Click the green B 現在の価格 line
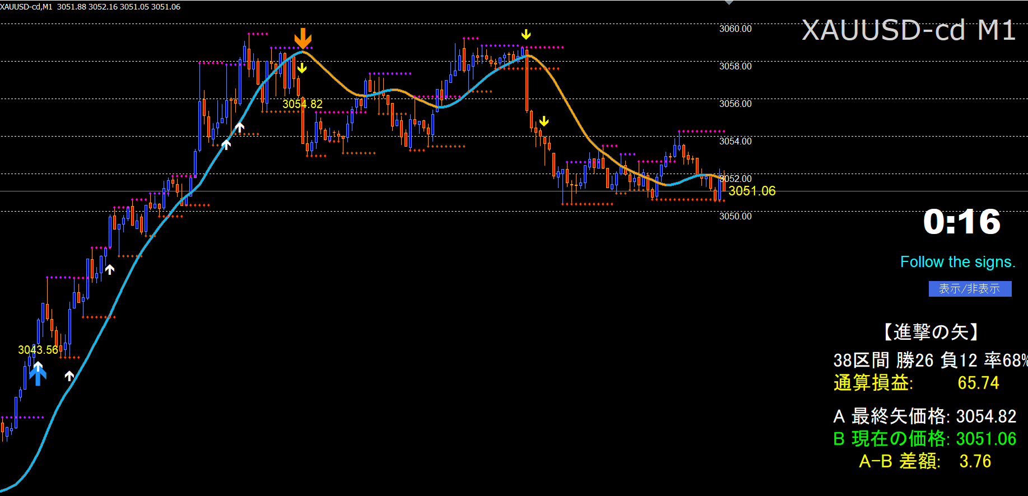Image resolution: width=1028 pixels, height=496 pixels. click(925, 439)
